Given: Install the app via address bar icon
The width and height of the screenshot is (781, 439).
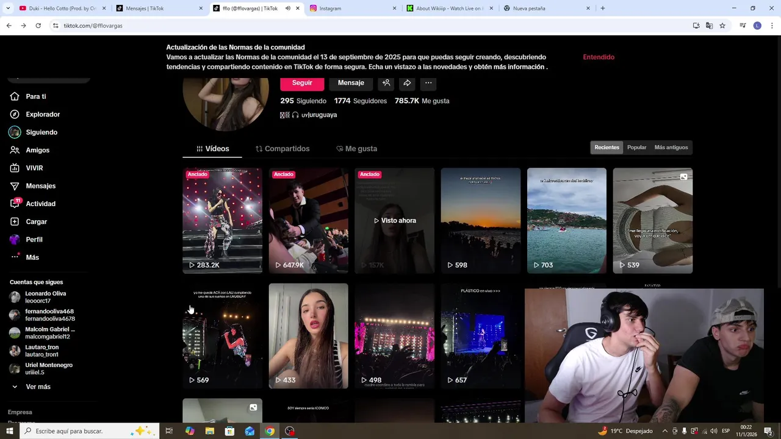Looking at the screenshot, I should click(x=696, y=26).
